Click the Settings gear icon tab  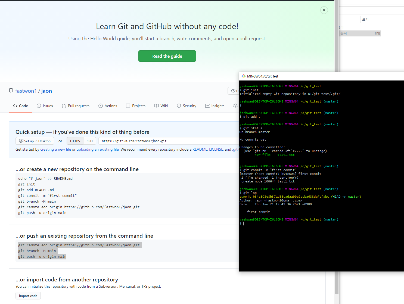(x=235, y=106)
